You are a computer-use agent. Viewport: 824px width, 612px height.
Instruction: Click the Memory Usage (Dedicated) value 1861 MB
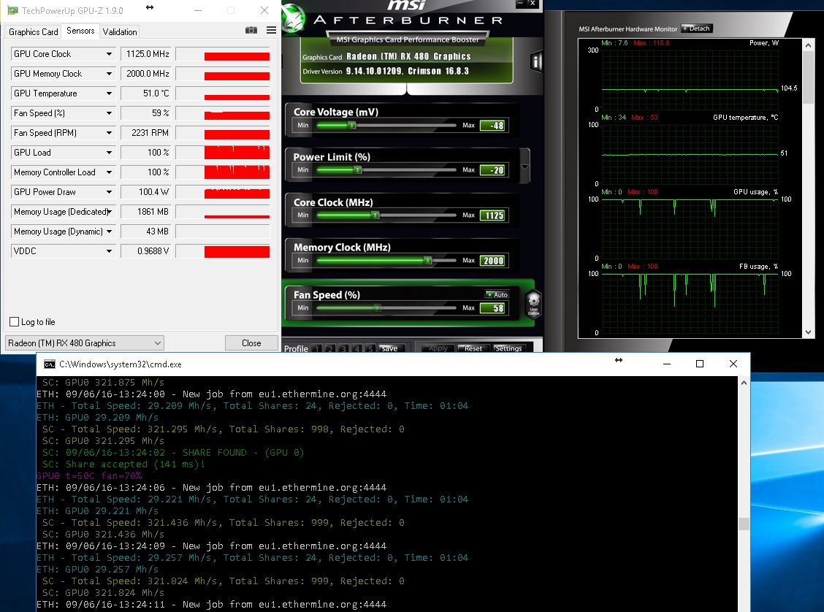(145, 212)
